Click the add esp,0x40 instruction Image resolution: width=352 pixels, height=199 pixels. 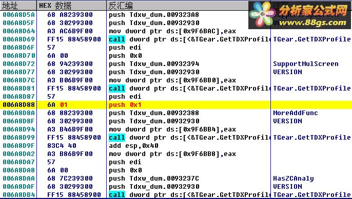(x=133, y=146)
